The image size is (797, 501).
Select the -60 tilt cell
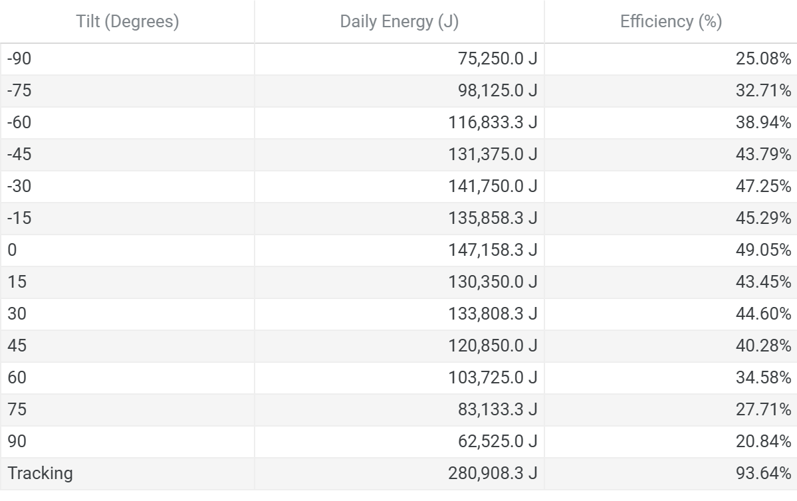point(127,123)
